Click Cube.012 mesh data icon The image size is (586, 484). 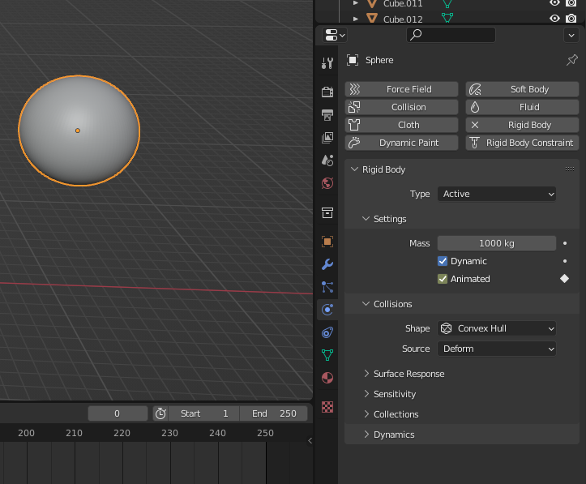(x=447, y=18)
